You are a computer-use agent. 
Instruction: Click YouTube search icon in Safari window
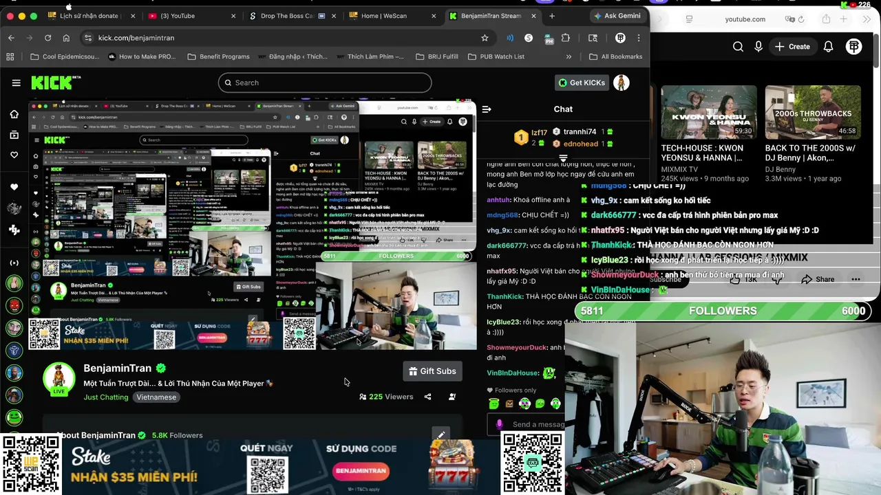(x=738, y=46)
